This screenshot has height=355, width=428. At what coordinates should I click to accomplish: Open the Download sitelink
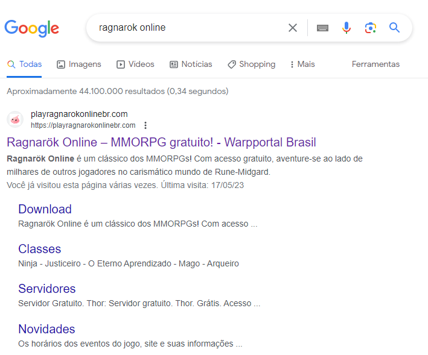point(45,209)
